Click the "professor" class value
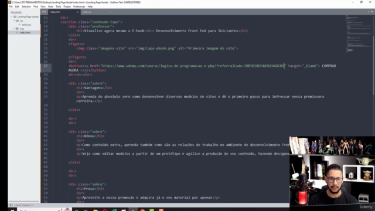 pyautogui.click(x=101, y=26)
